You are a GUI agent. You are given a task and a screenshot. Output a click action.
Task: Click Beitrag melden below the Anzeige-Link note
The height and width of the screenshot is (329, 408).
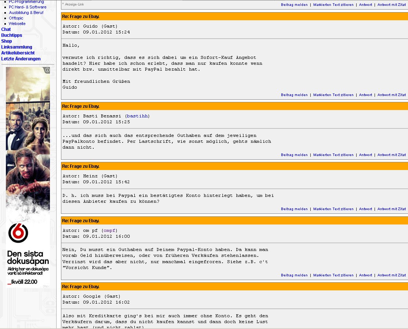294,5
